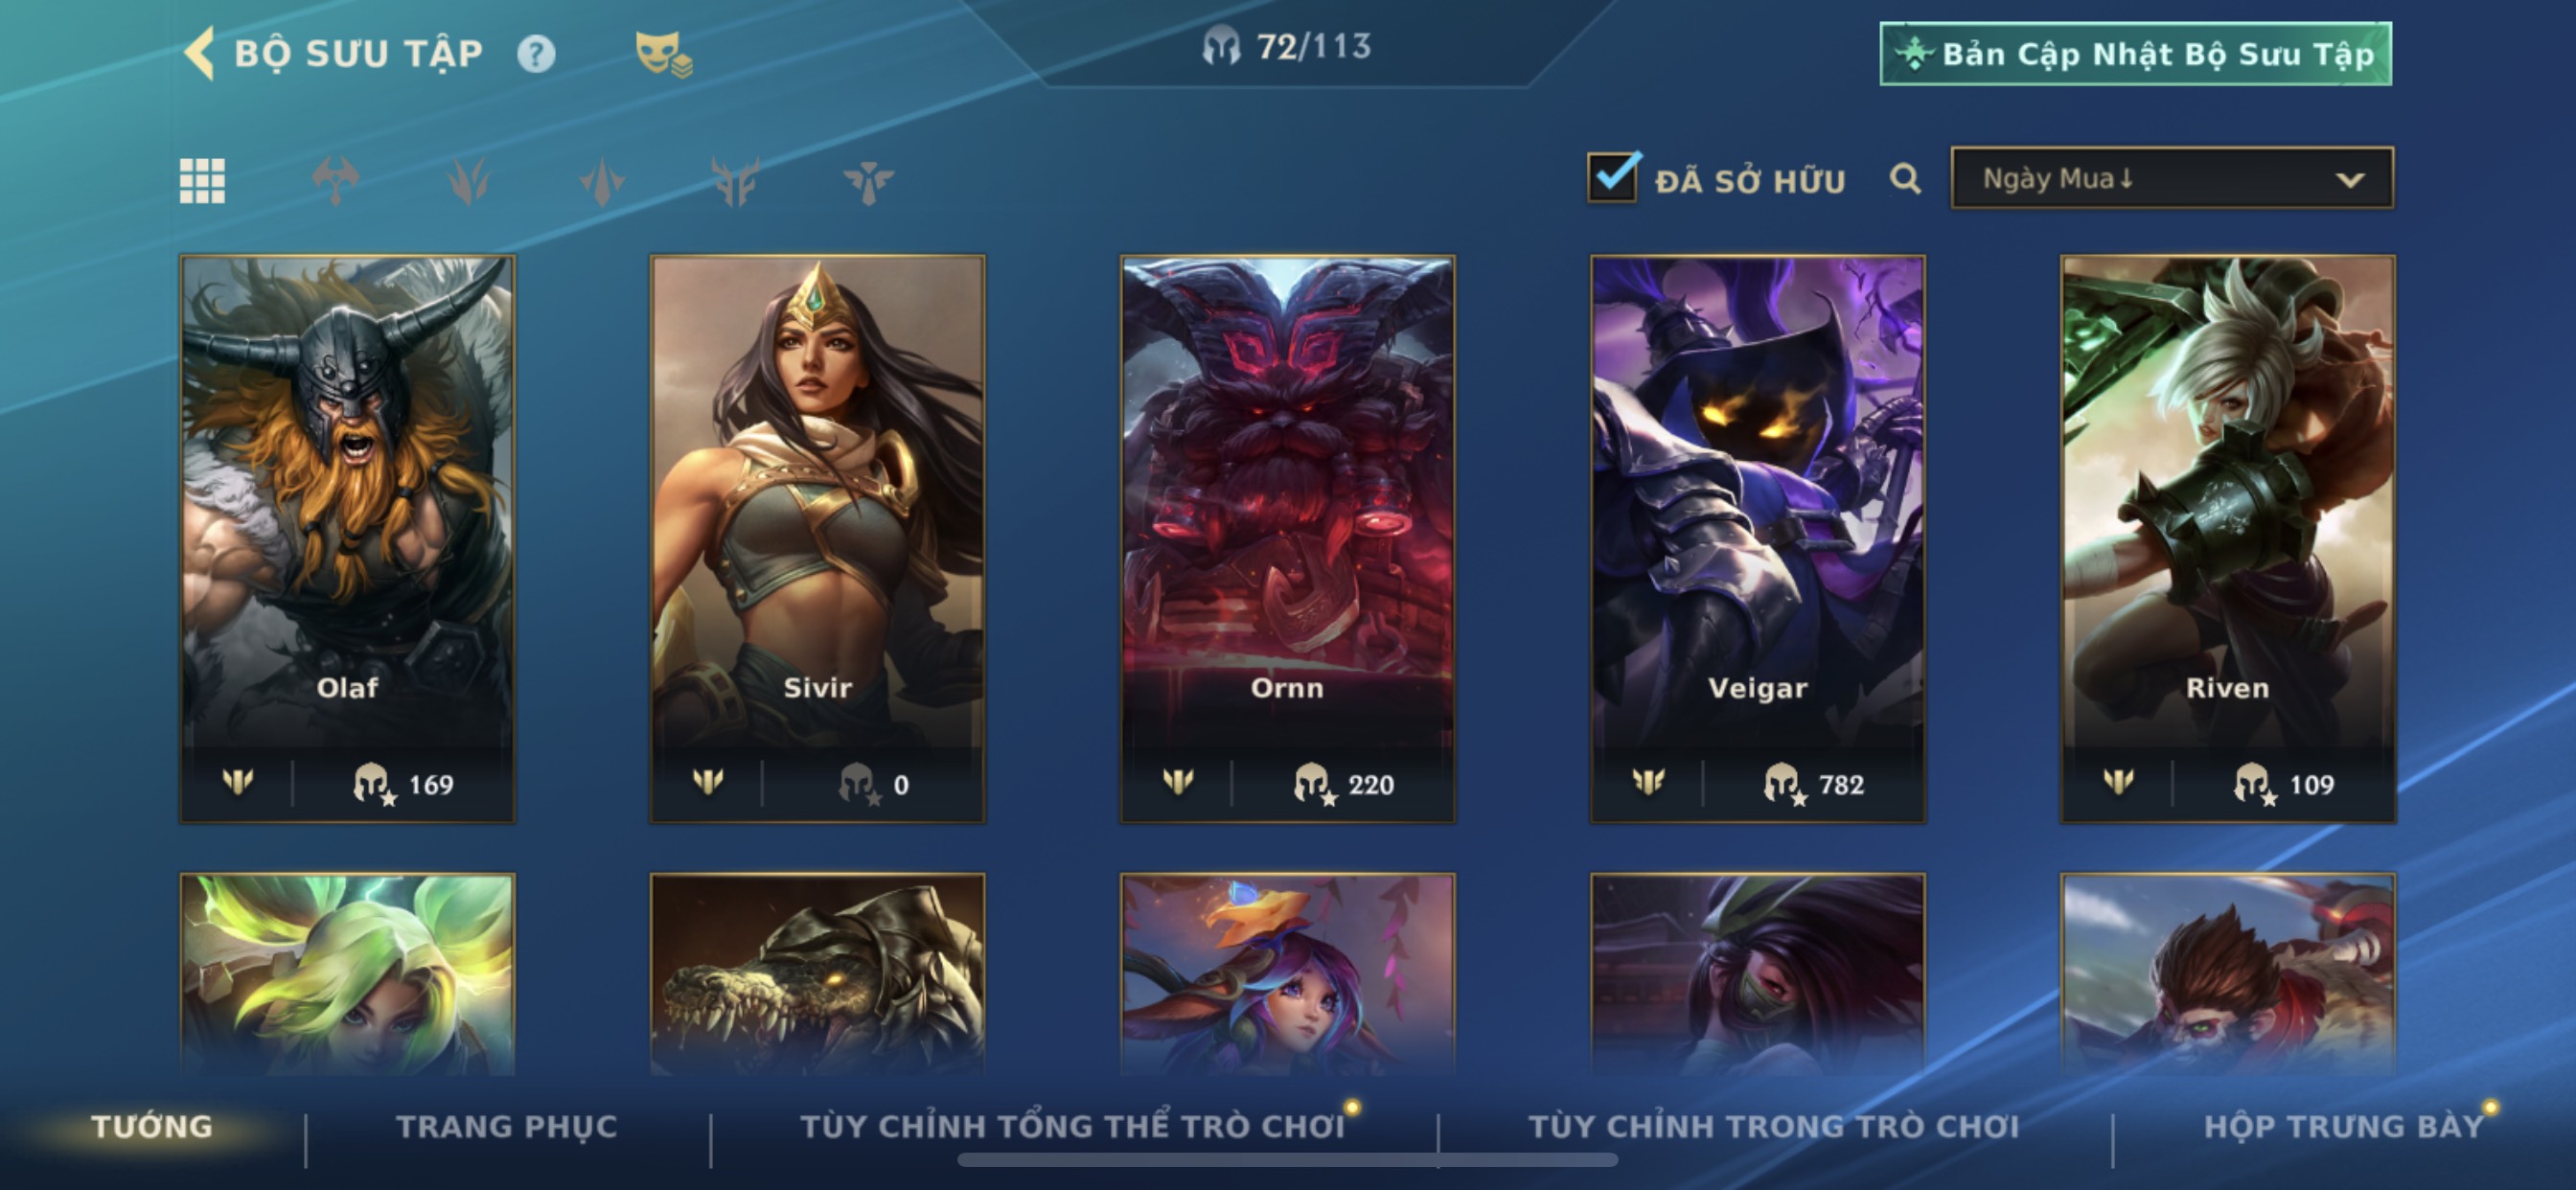
Task: Filter champions by the first role icon
Action: tap(335, 181)
